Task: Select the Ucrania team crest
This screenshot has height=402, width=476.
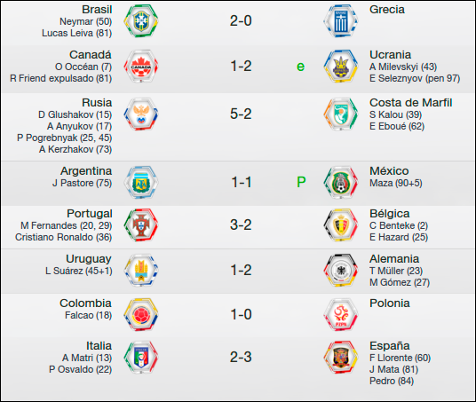Action: [341, 67]
